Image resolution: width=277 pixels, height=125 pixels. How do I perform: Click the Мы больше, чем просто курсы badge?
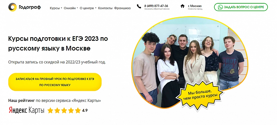point(200,95)
